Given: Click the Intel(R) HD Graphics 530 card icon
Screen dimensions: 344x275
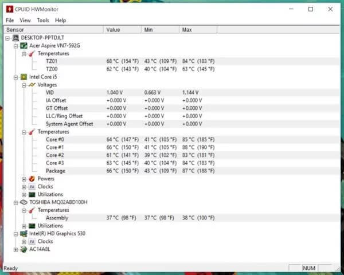Looking at the screenshot, I should pos(24,234).
